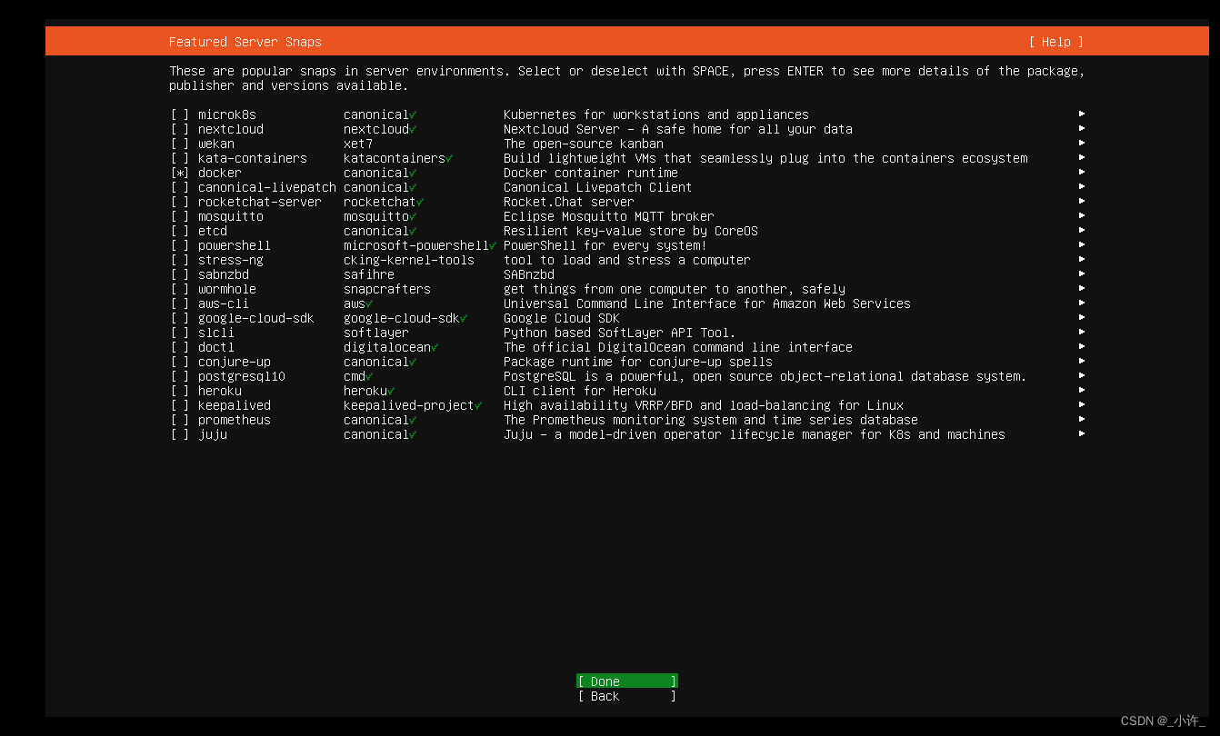Show details arrow on conjure-up row
This screenshot has height=736, width=1220.
(x=1082, y=362)
